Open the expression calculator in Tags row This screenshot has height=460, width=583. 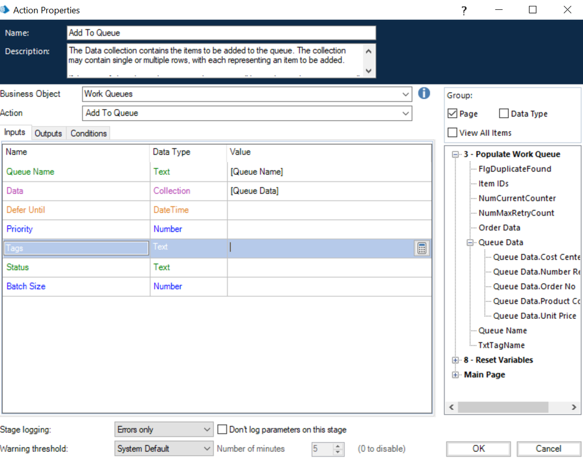tap(421, 248)
